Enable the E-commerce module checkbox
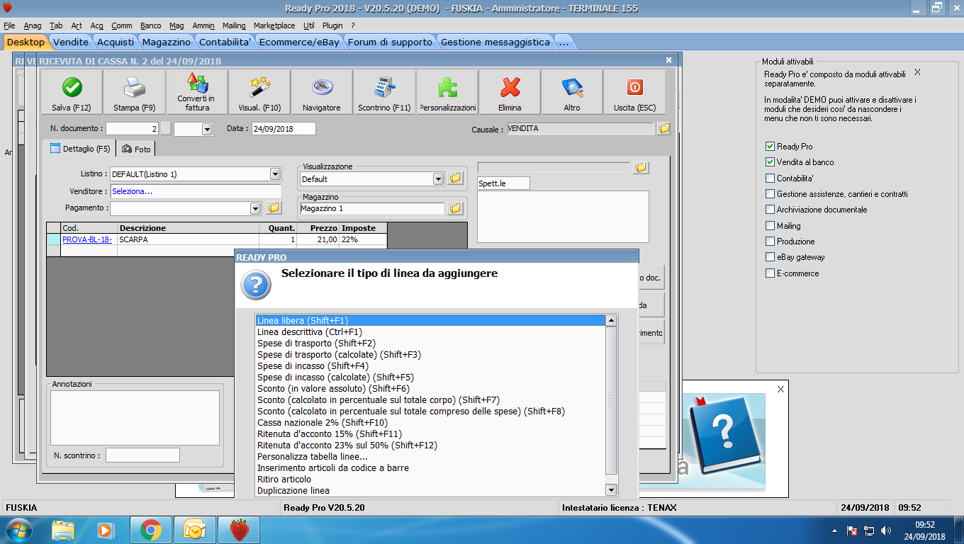 (x=770, y=273)
